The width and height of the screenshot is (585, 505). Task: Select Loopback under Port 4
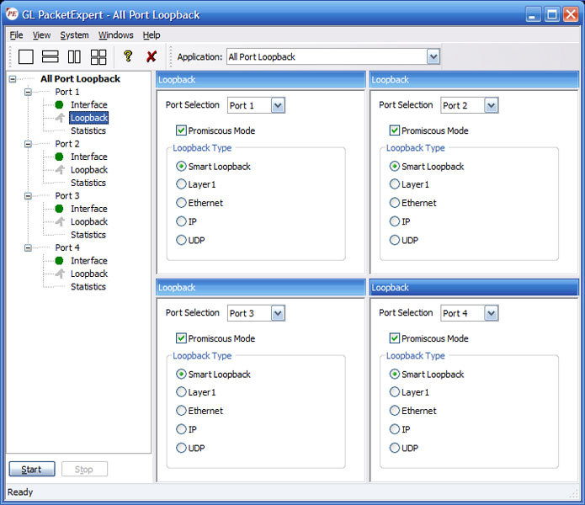tap(89, 274)
